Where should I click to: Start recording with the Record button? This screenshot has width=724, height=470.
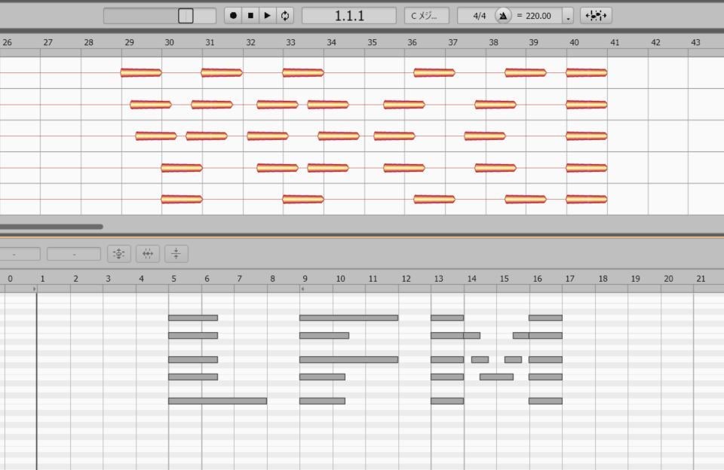click(x=233, y=16)
